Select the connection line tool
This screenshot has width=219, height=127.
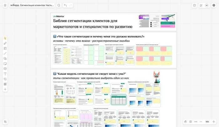pos(5,53)
